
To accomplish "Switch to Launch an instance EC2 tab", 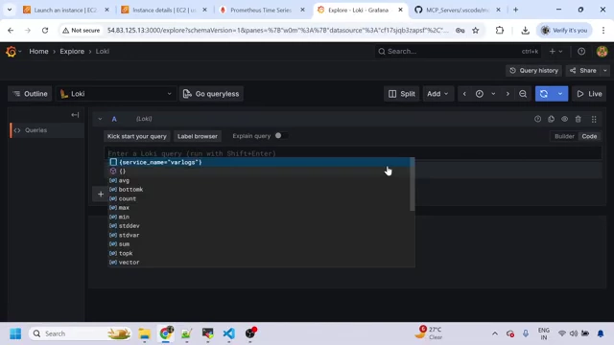I will 65,10.
